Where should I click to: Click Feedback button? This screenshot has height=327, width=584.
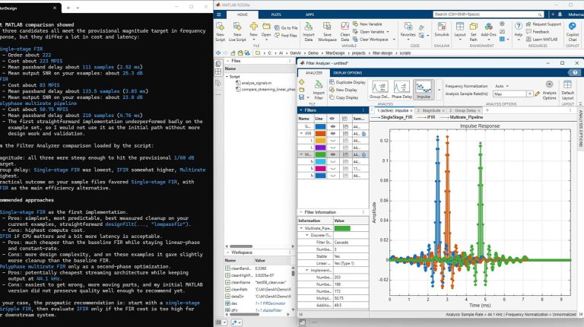pos(538,32)
